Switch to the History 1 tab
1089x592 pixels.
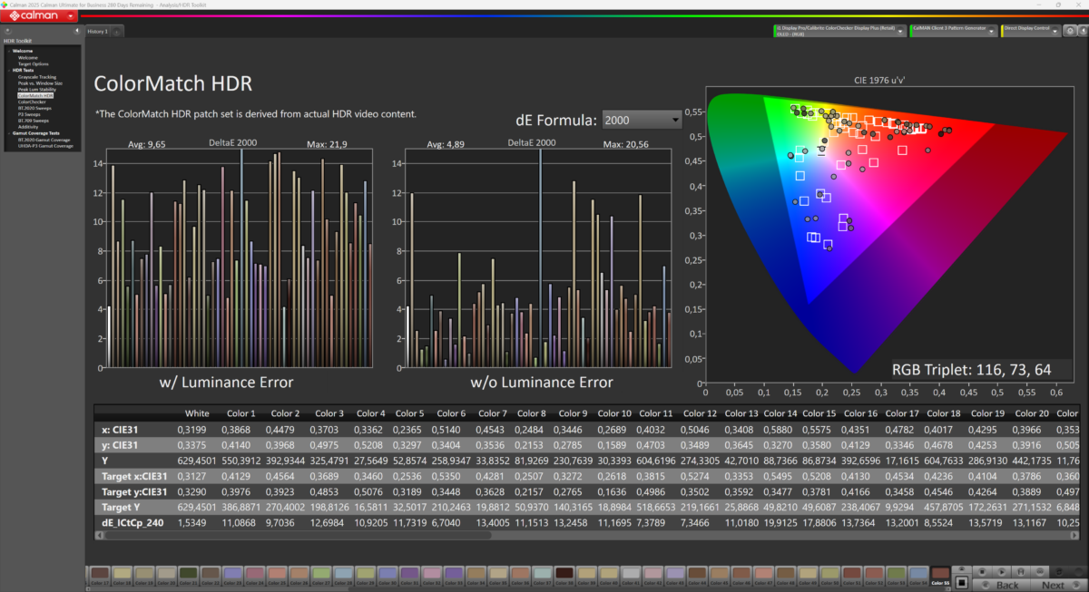coord(97,31)
